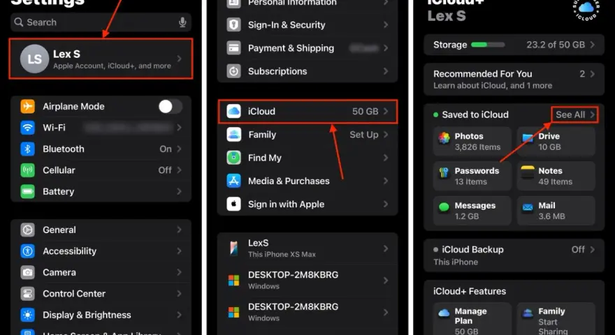Select the Media & Purchases row
This screenshot has width=615, height=335.
click(x=307, y=181)
